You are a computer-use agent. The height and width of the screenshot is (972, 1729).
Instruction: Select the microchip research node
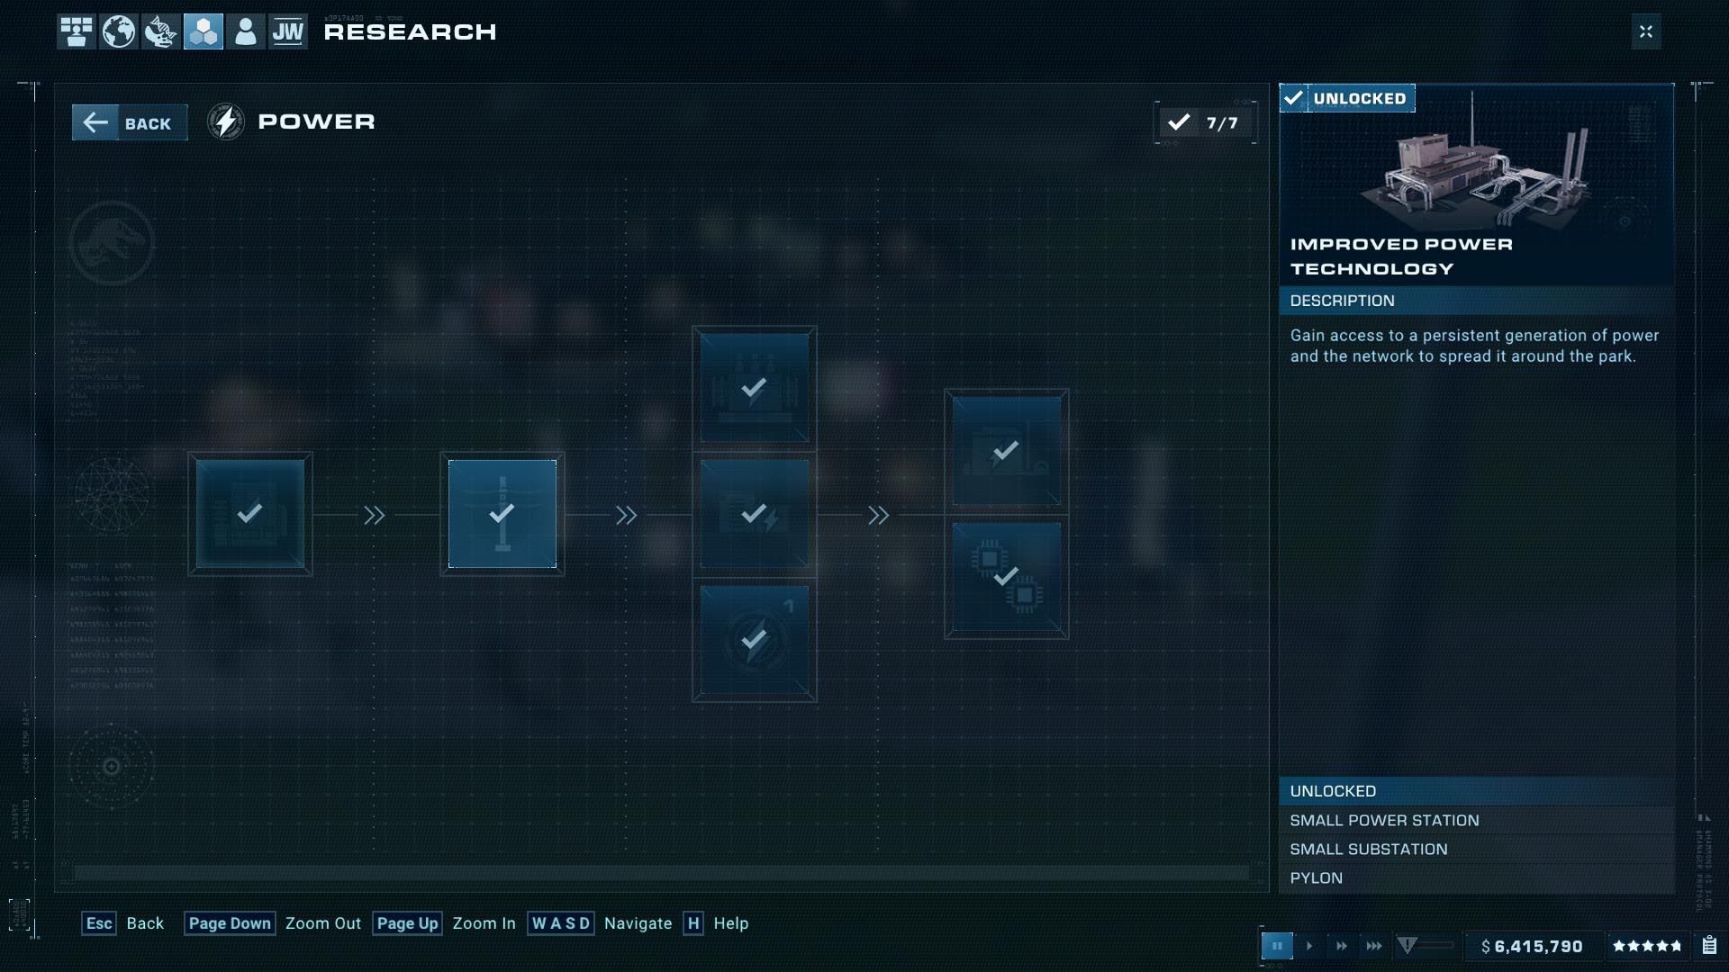tap(1007, 577)
